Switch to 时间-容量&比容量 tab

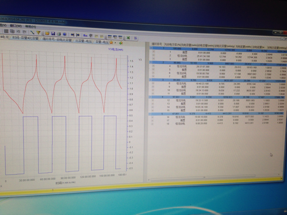[x=26, y=38]
